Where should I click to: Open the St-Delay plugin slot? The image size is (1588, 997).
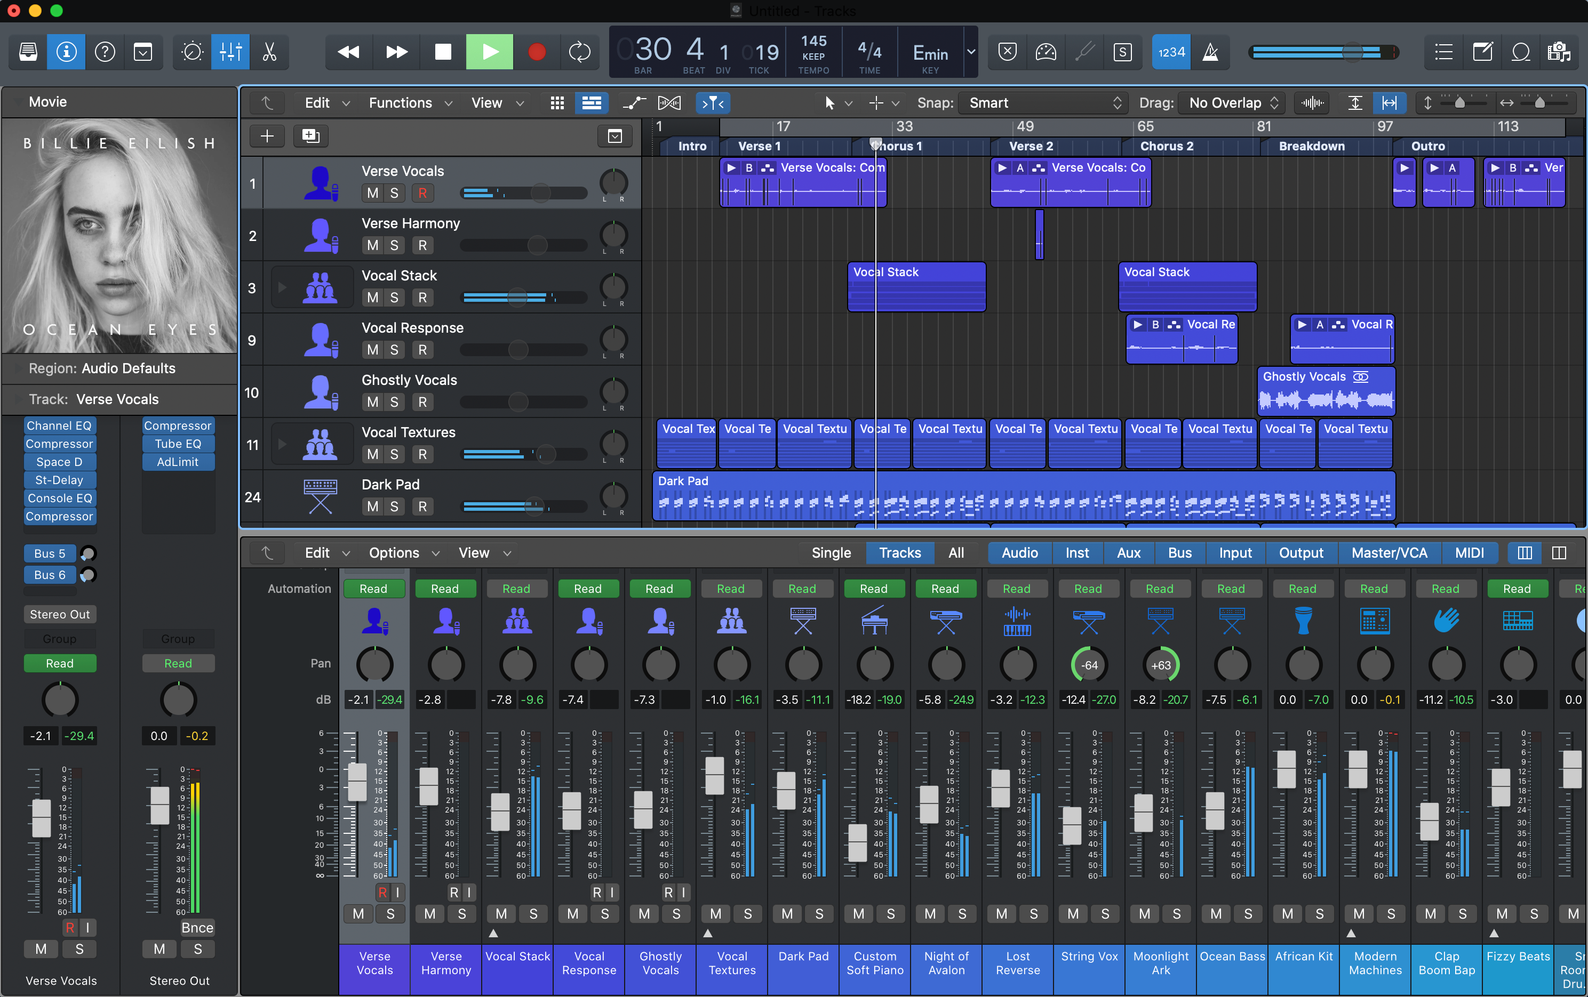click(x=59, y=480)
